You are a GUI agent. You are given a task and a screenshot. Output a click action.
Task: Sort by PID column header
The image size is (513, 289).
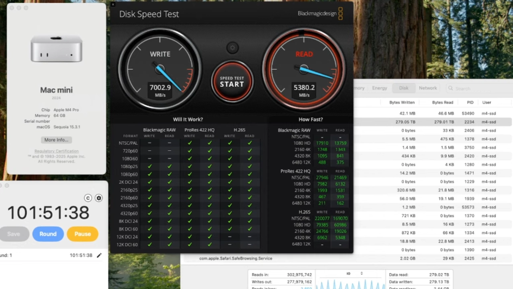(470, 102)
